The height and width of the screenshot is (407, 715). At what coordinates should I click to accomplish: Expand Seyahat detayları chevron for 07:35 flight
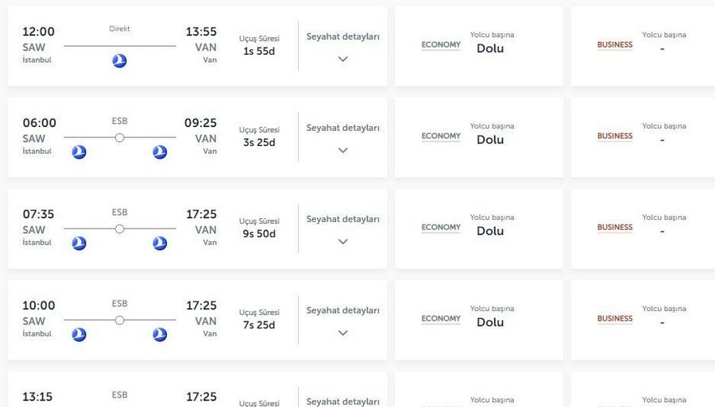(343, 241)
